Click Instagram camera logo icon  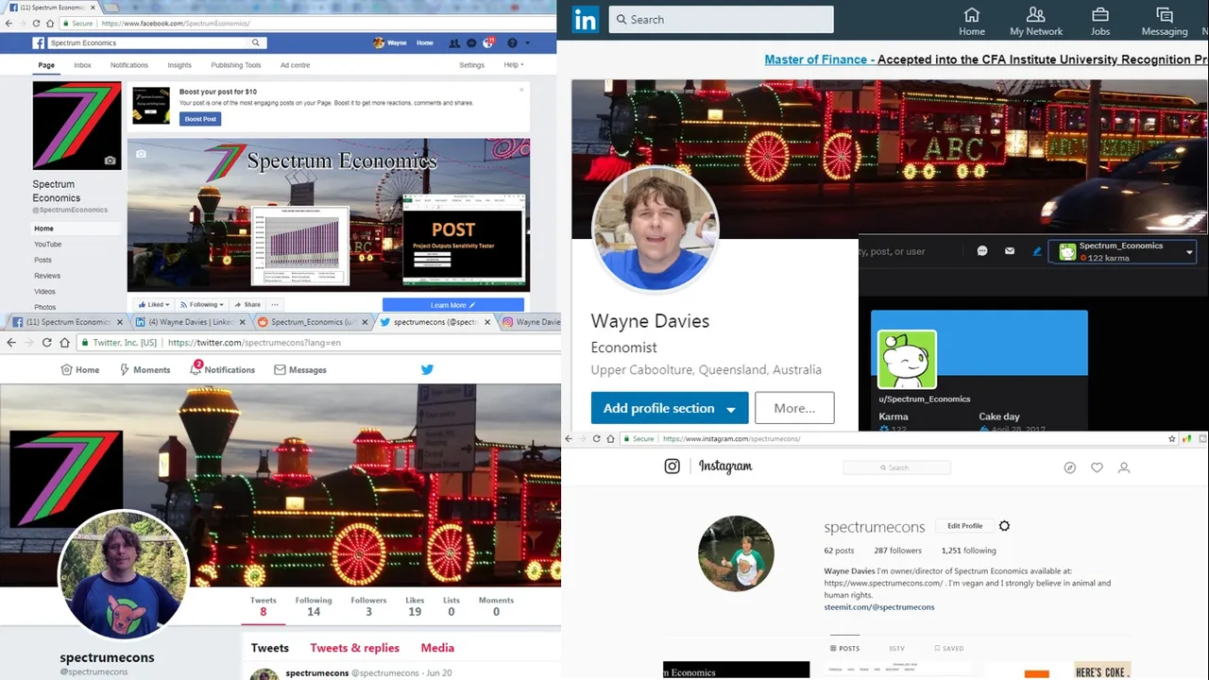click(x=673, y=467)
